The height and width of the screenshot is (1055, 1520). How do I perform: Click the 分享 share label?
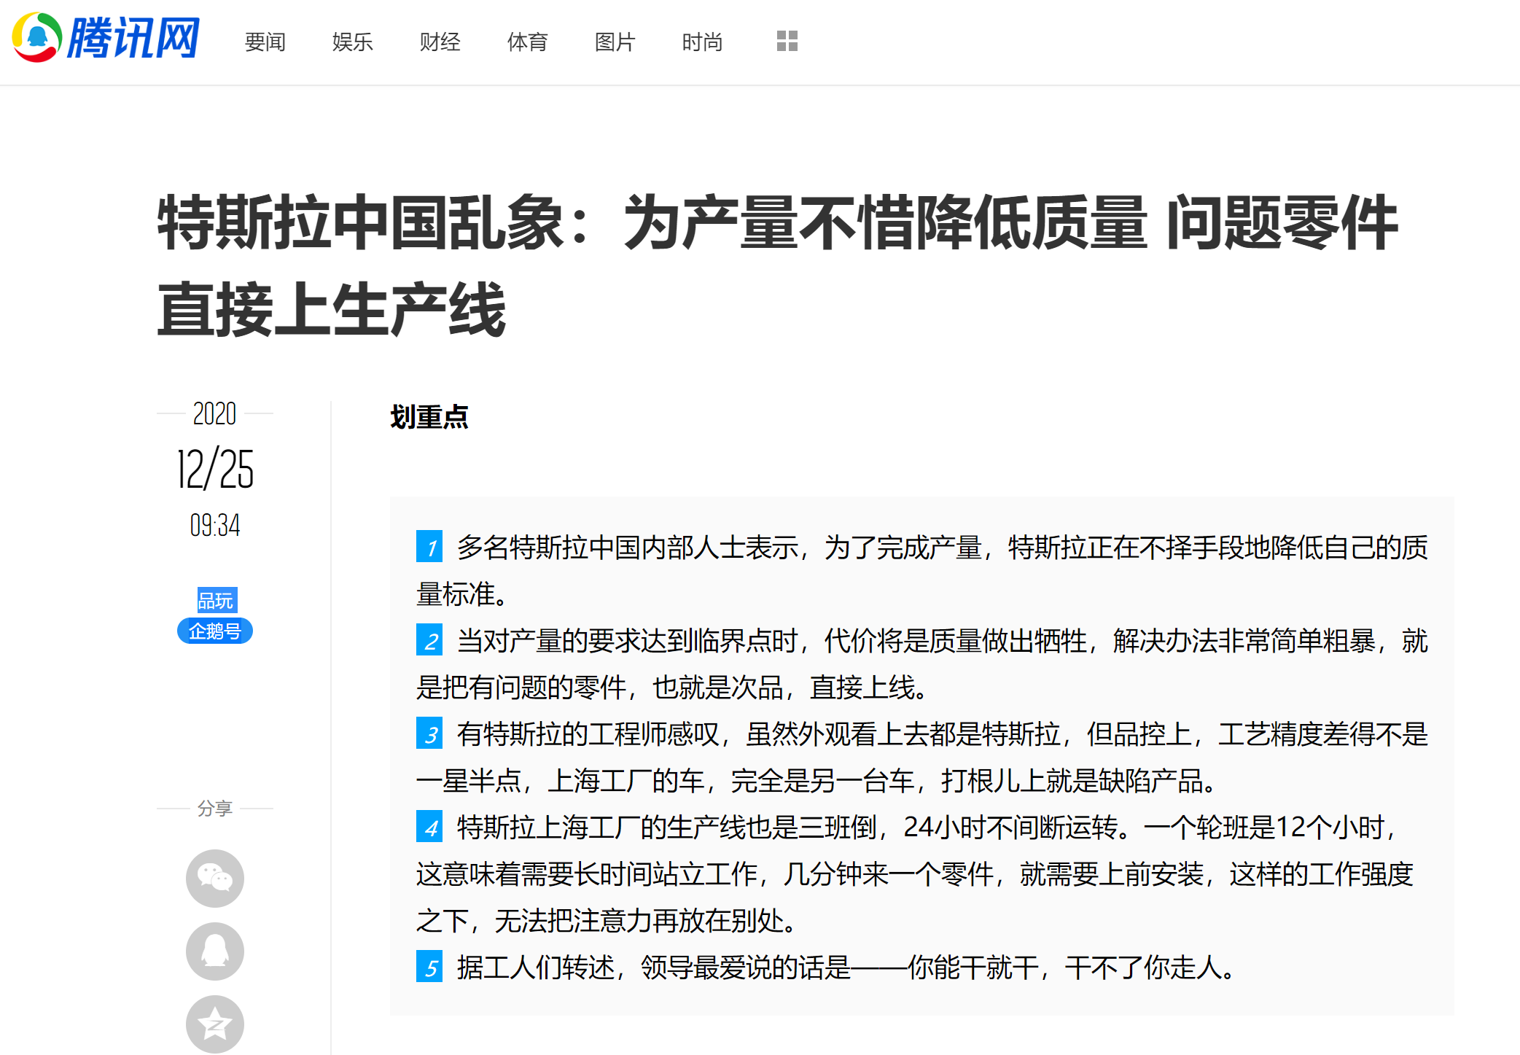click(215, 808)
